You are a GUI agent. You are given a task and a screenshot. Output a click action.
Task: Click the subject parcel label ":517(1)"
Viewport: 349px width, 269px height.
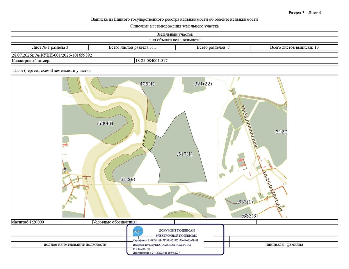[x=185, y=154]
